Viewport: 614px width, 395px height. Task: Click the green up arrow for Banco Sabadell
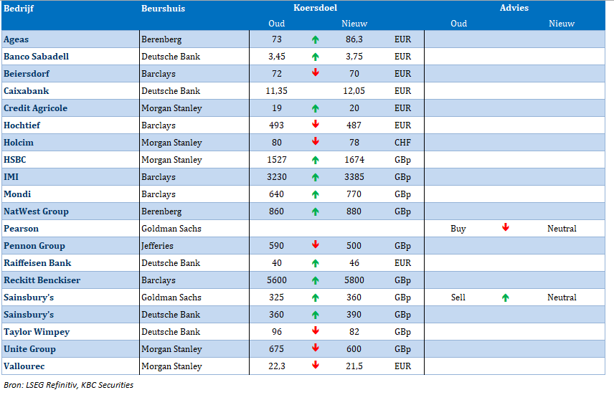tap(315, 57)
